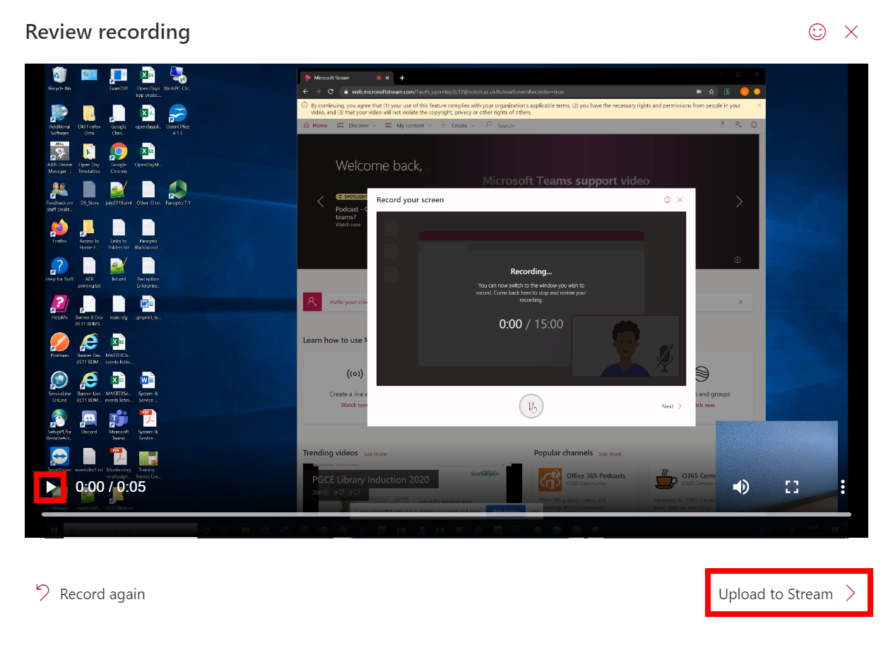Upload the recording to Stream
The image size is (893, 648).
click(788, 594)
